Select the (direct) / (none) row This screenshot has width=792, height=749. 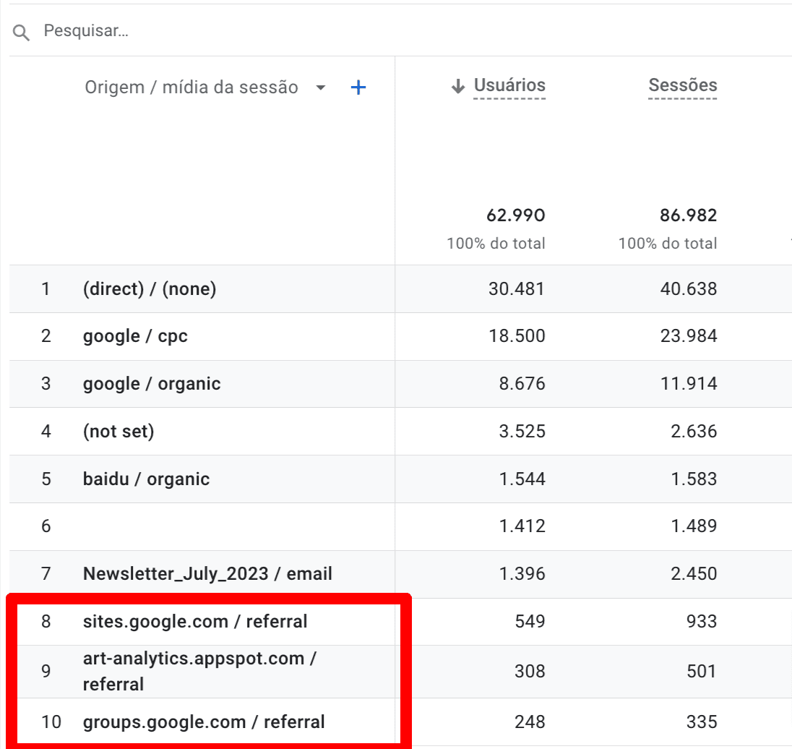150,289
